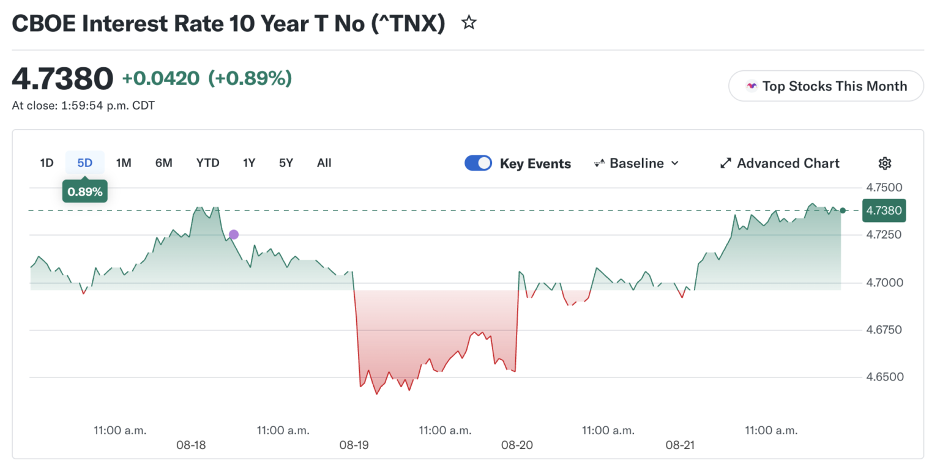Open chart settings gear icon
The image size is (940, 474).
pyautogui.click(x=884, y=163)
